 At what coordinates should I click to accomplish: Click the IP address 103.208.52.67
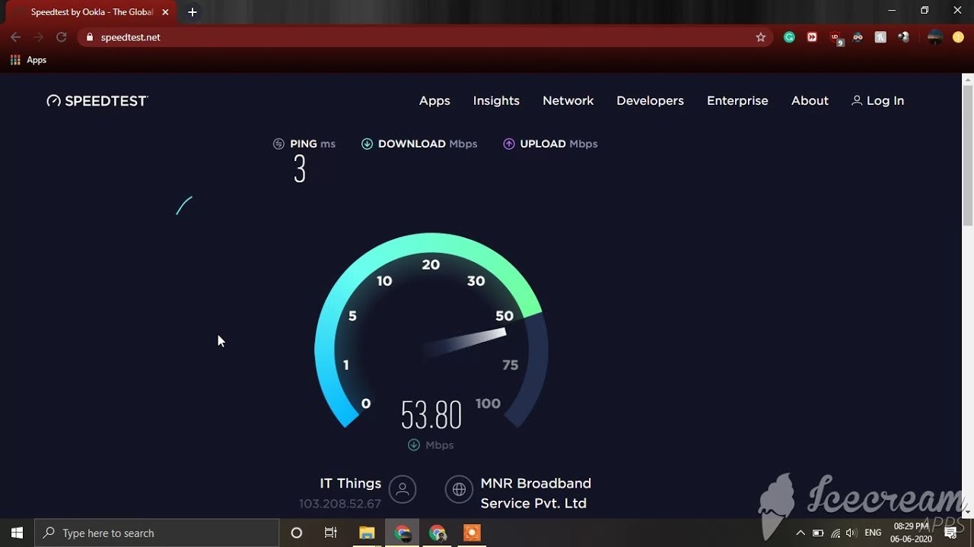point(340,504)
